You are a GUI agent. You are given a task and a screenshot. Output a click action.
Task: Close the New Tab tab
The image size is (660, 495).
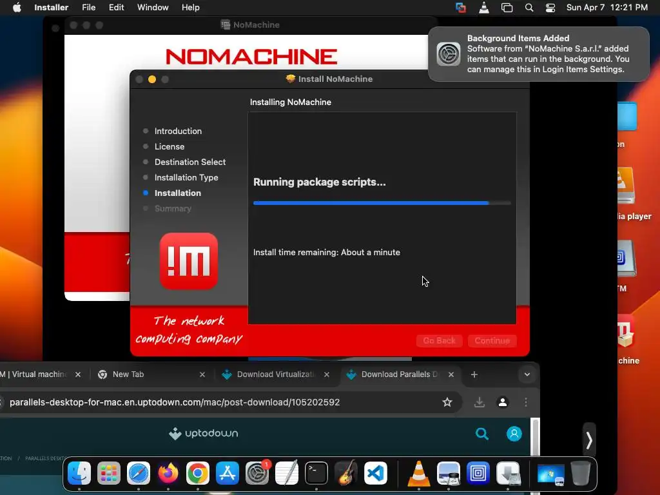pyautogui.click(x=202, y=374)
